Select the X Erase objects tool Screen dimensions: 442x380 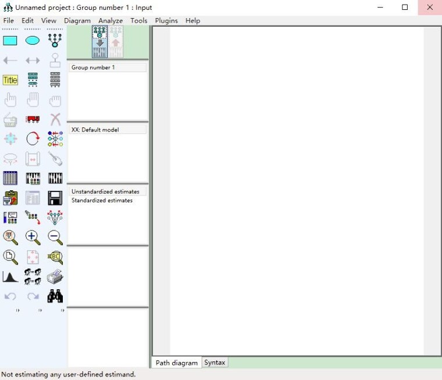pos(55,119)
